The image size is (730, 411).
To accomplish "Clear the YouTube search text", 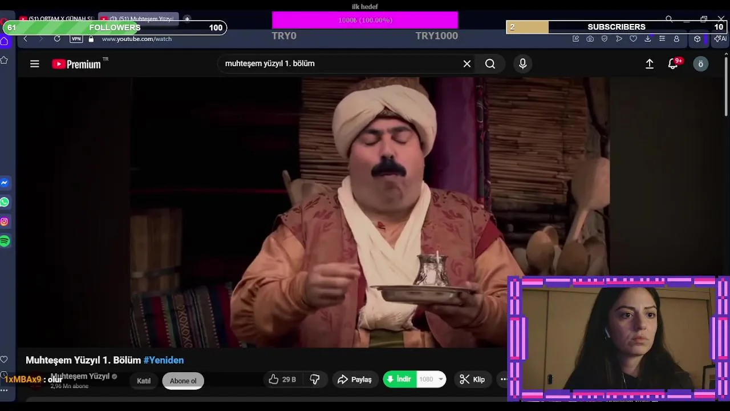I will (x=467, y=64).
